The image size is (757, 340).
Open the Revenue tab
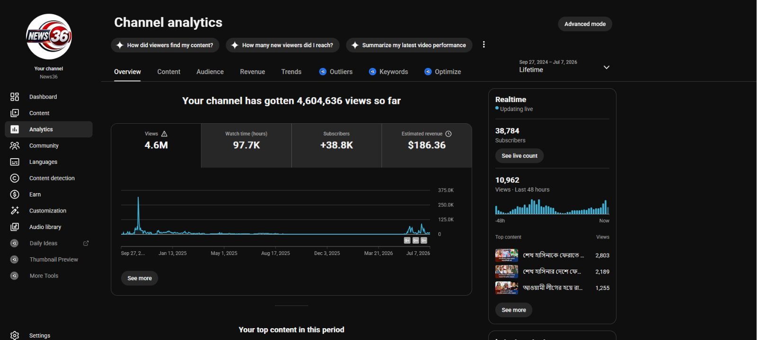(252, 72)
